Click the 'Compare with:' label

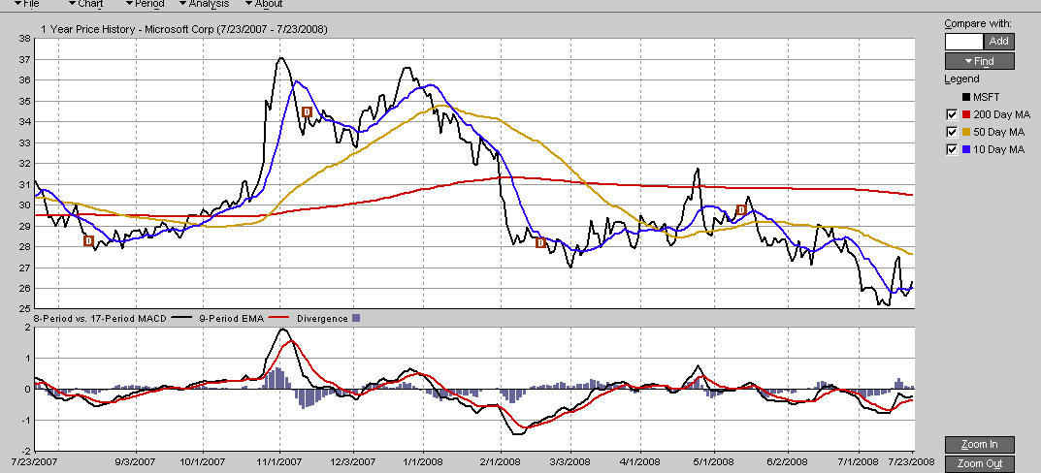coord(978,24)
